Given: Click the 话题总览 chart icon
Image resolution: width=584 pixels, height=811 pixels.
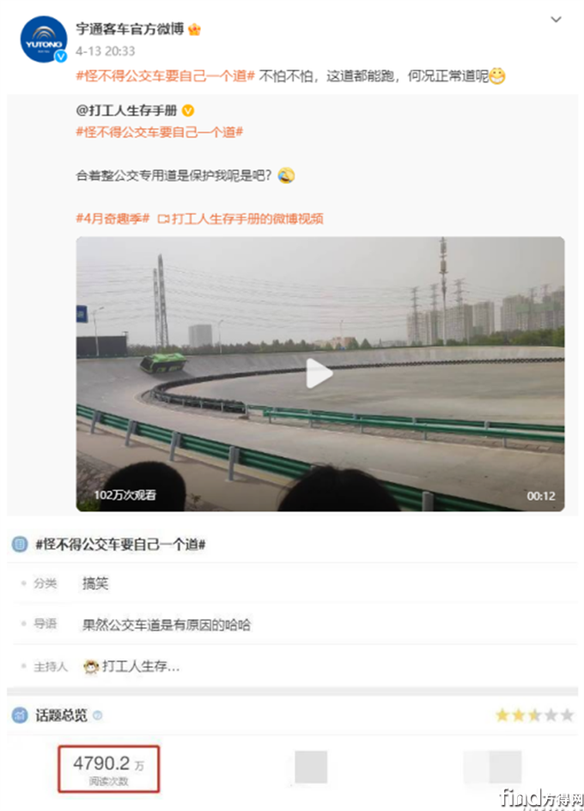Looking at the screenshot, I should click(20, 716).
